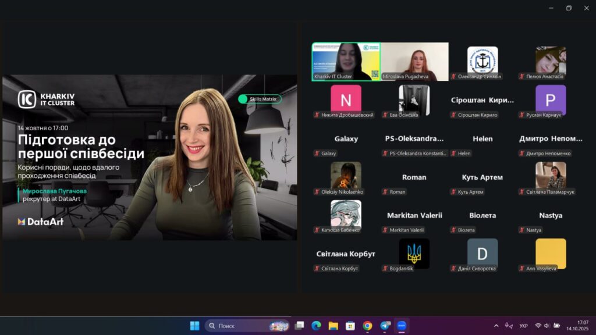This screenshot has height=335, width=596.
Task: Click the Windows Start button
Action: click(x=194, y=326)
